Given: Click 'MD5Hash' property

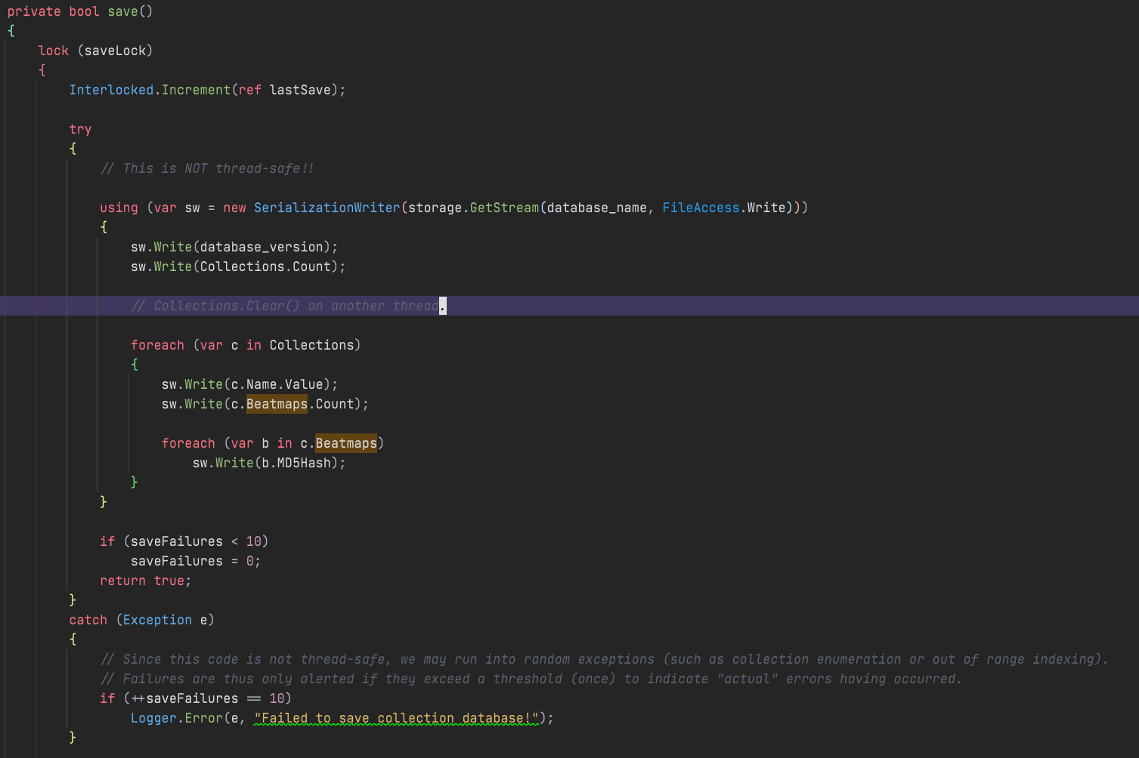Looking at the screenshot, I should 304,463.
